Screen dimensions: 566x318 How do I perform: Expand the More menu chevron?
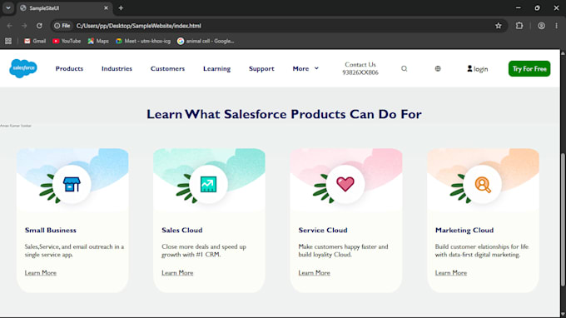pyautogui.click(x=316, y=68)
